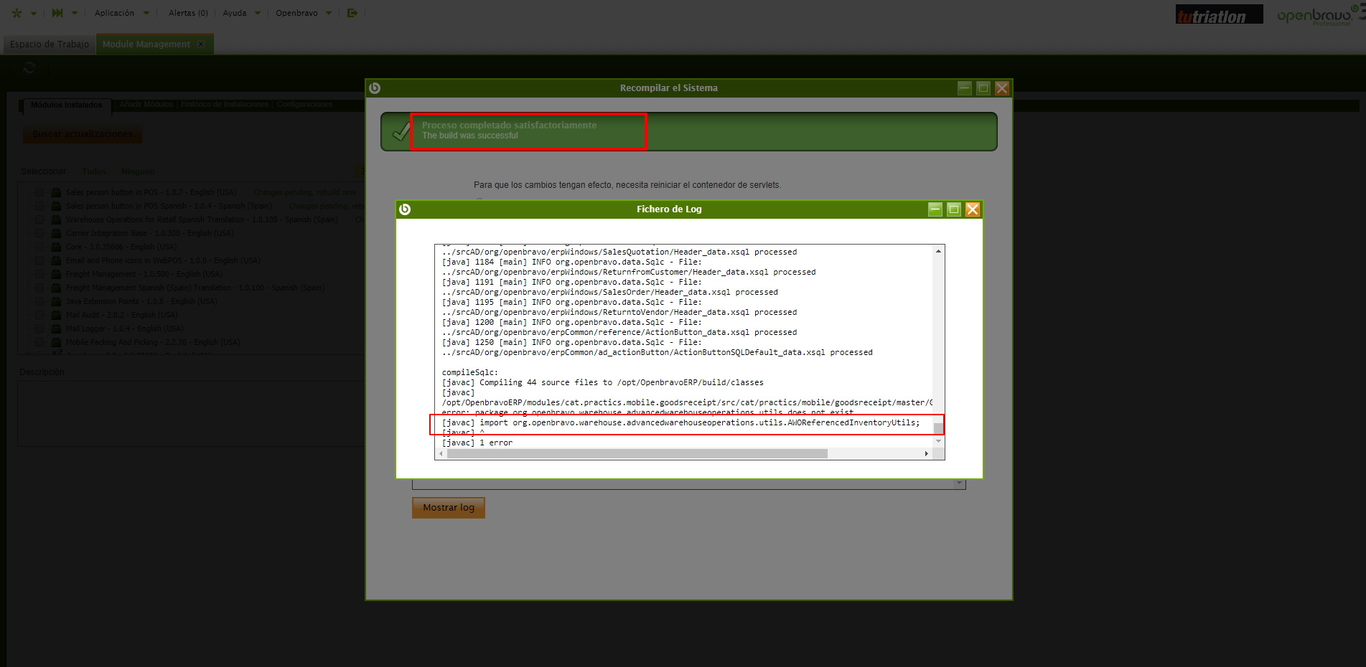
Task: Click the module icon for Java Extension Points
Action: (x=56, y=301)
